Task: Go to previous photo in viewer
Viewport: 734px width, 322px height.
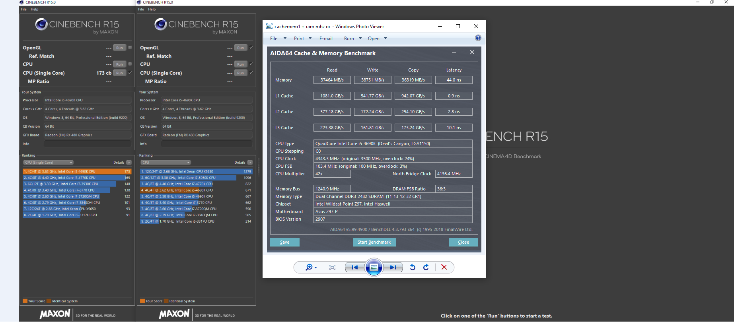Action: (354, 268)
